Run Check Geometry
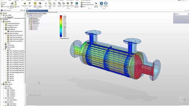Viewport: 189px width, 106px height. tap(86, 3)
